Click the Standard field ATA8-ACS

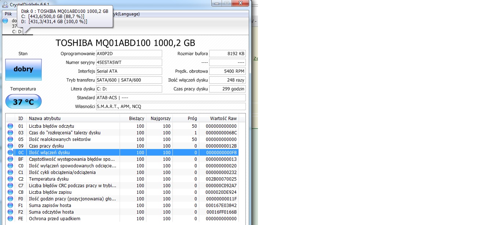171,98
